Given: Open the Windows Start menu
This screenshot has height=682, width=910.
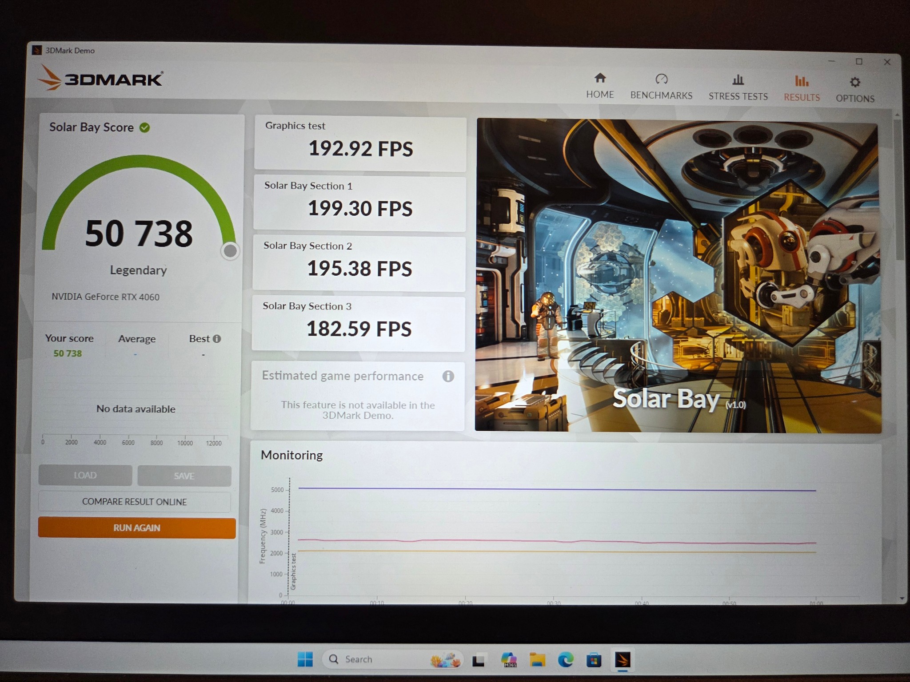Looking at the screenshot, I should coord(305,659).
